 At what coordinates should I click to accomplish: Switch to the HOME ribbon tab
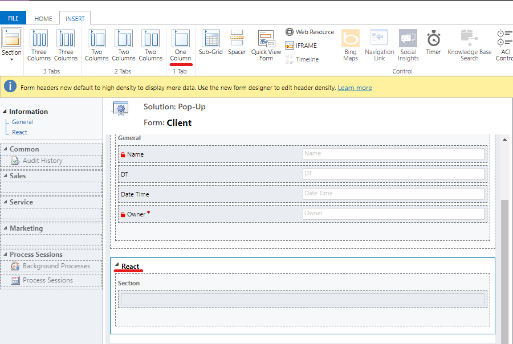43,18
